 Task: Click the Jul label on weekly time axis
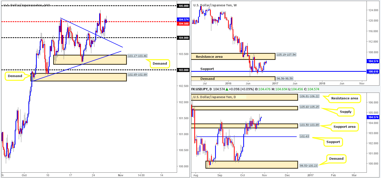[x=204, y=83]
